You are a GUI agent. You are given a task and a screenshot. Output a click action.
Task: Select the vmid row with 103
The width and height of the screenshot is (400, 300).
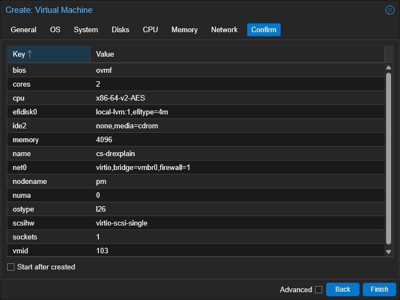pos(196,251)
